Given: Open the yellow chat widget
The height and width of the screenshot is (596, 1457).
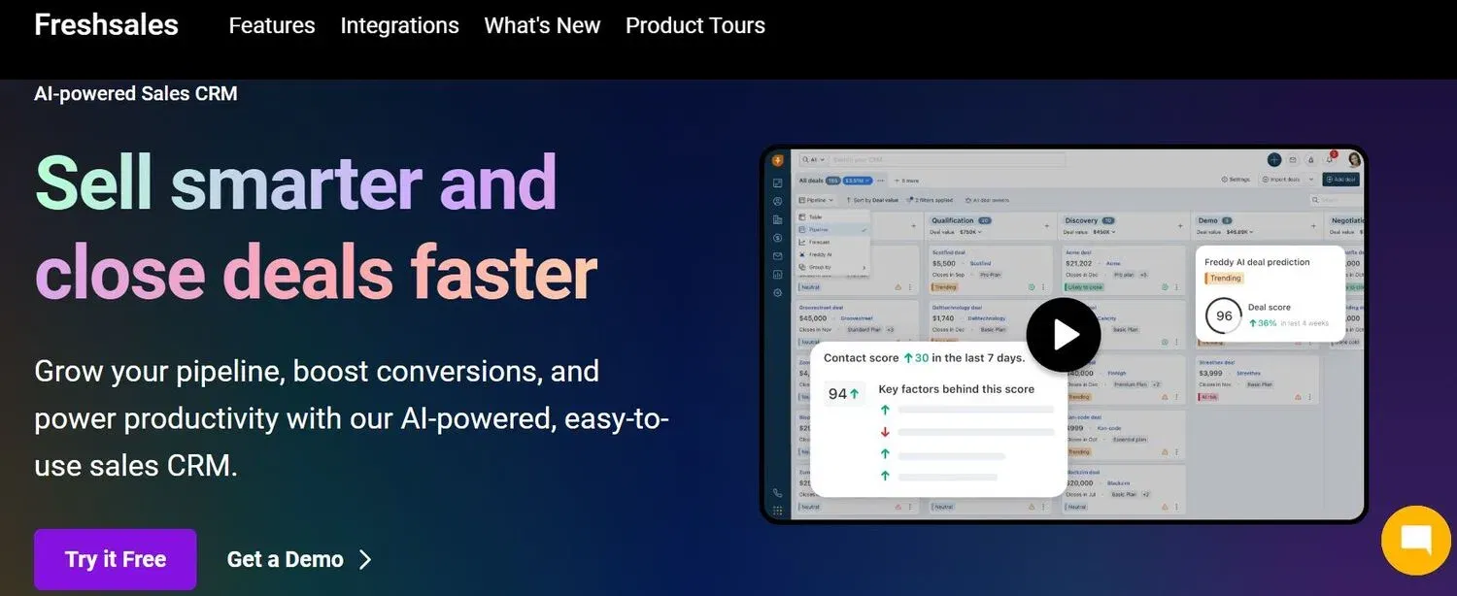Looking at the screenshot, I should click(x=1416, y=541).
